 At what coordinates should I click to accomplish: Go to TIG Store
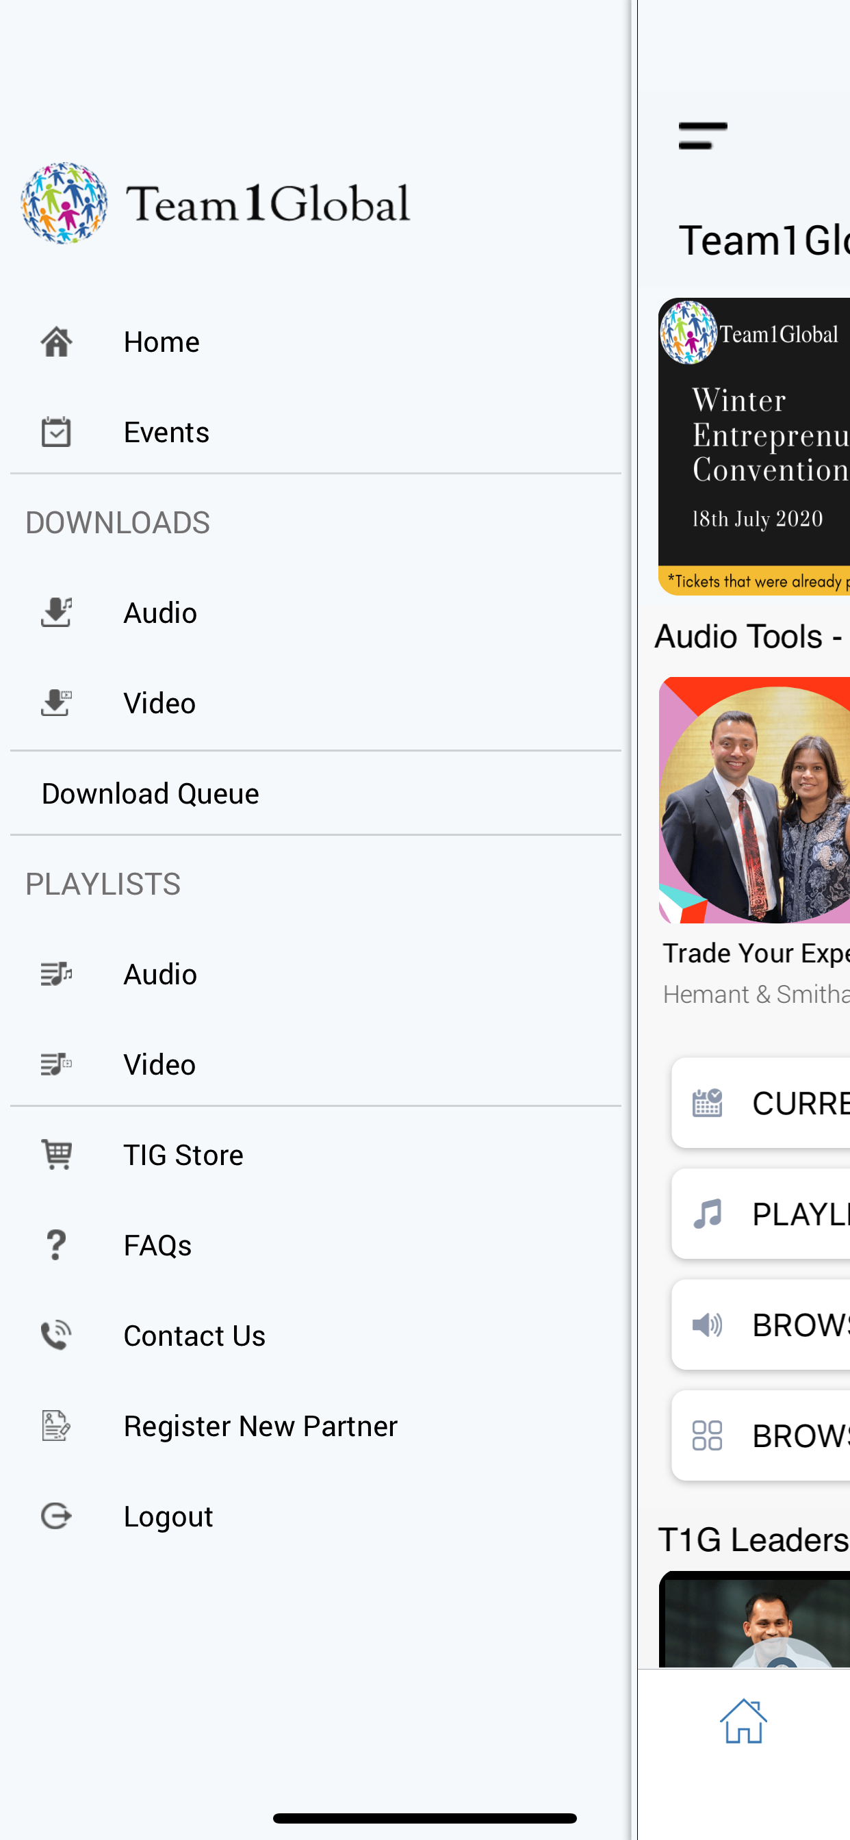coord(315,1154)
